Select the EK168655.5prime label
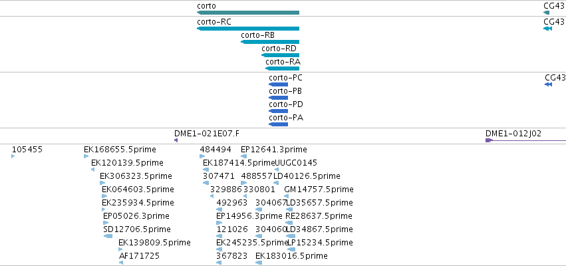The width and height of the screenshot is (566, 266). click(120, 150)
